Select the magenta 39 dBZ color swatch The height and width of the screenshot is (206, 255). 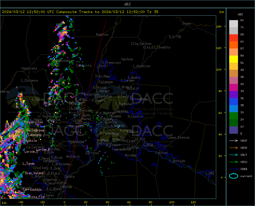[233, 88]
